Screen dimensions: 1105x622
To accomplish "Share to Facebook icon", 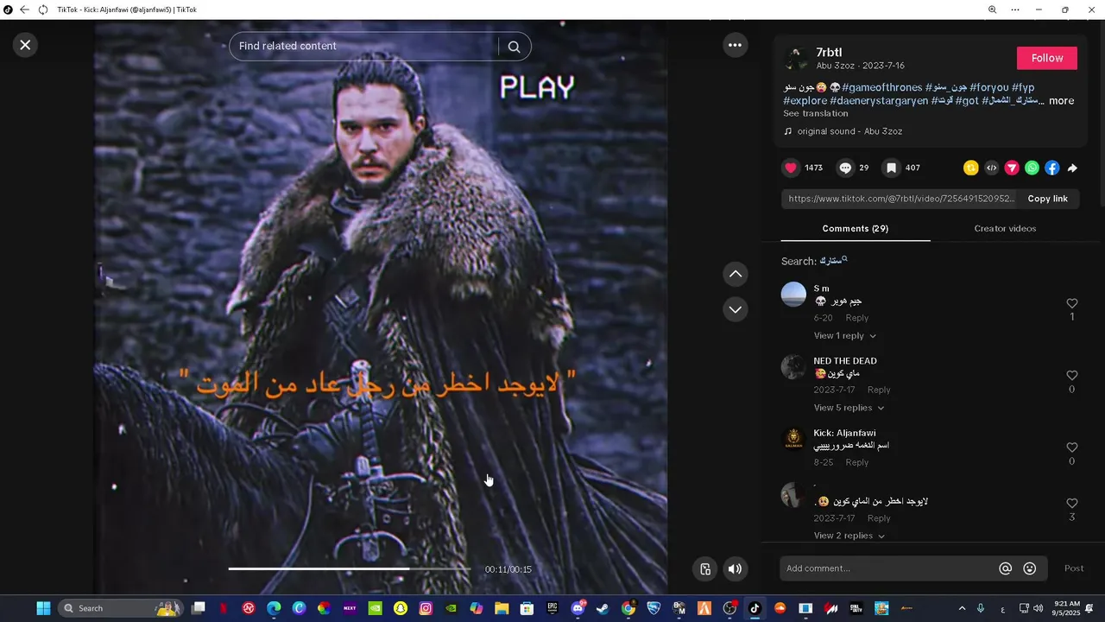I will pyautogui.click(x=1051, y=168).
